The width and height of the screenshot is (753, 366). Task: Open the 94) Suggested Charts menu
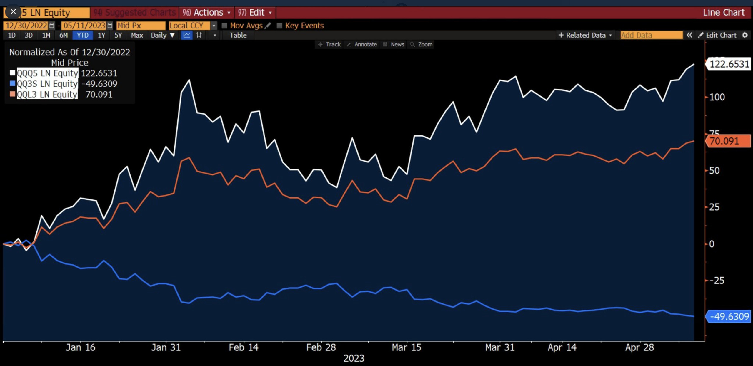point(134,12)
